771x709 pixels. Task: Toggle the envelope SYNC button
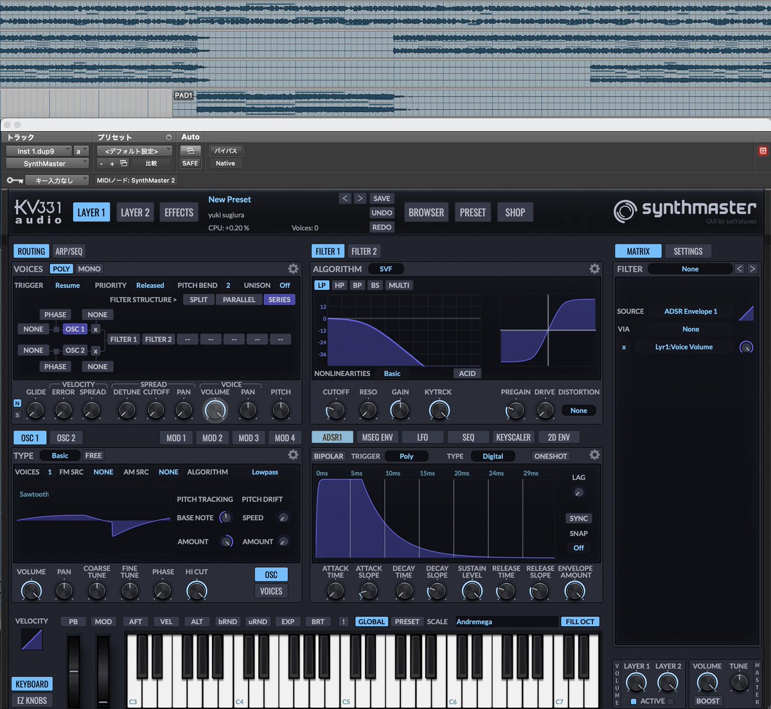(x=578, y=518)
